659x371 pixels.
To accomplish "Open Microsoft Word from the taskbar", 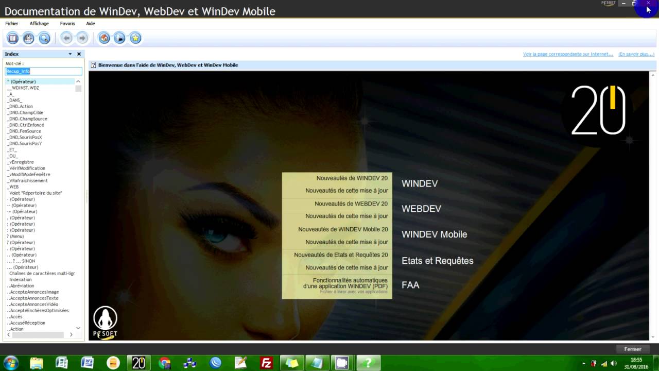I will pyautogui.click(x=87, y=363).
